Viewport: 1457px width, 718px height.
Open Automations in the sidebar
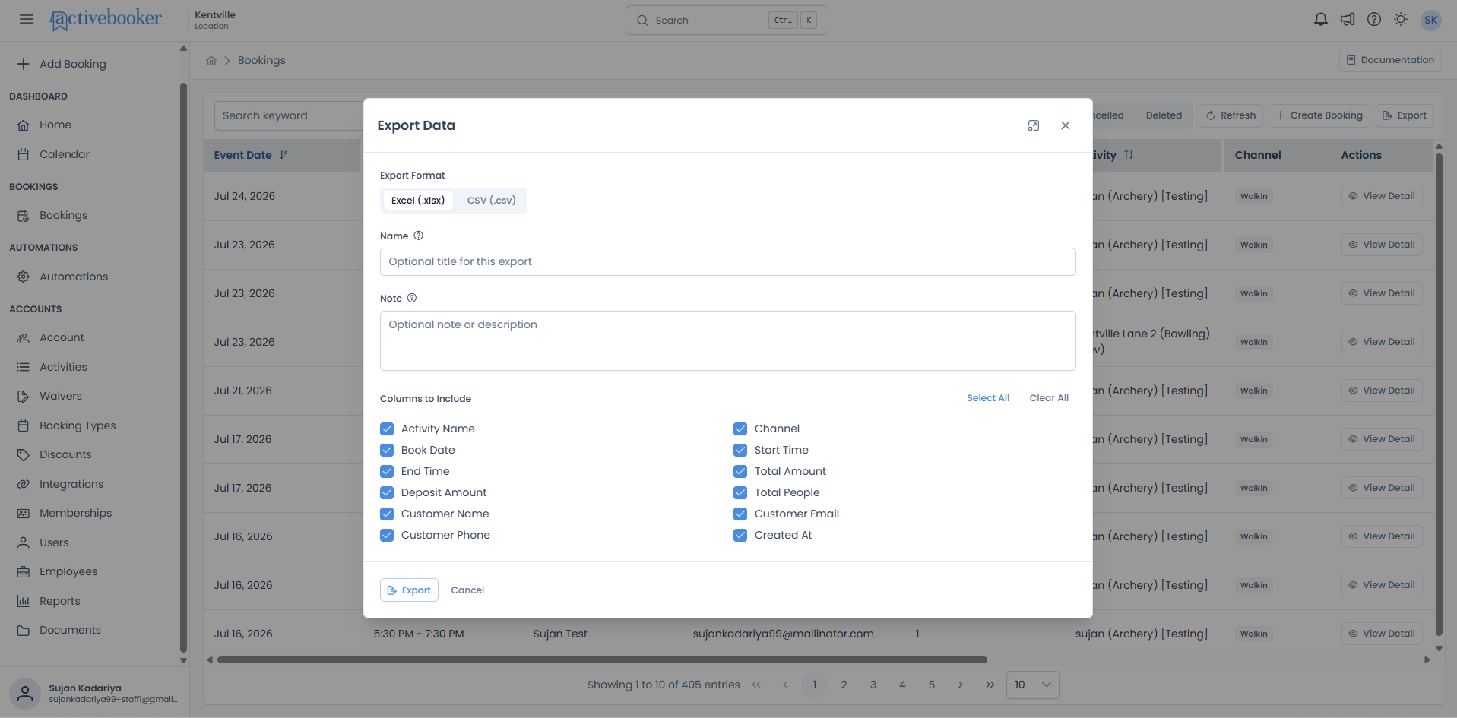click(74, 277)
